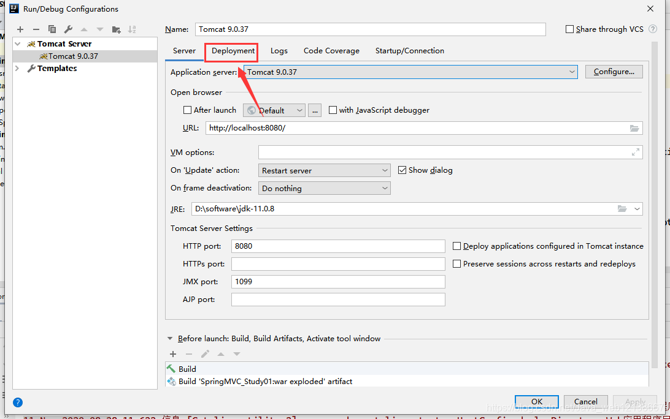
Task: Click HTTP port field showing 8080
Action: [x=338, y=246]
